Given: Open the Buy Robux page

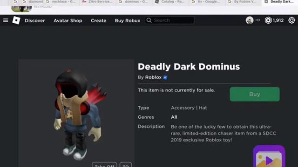Looking at the screenshot, I should coord(128,20).
